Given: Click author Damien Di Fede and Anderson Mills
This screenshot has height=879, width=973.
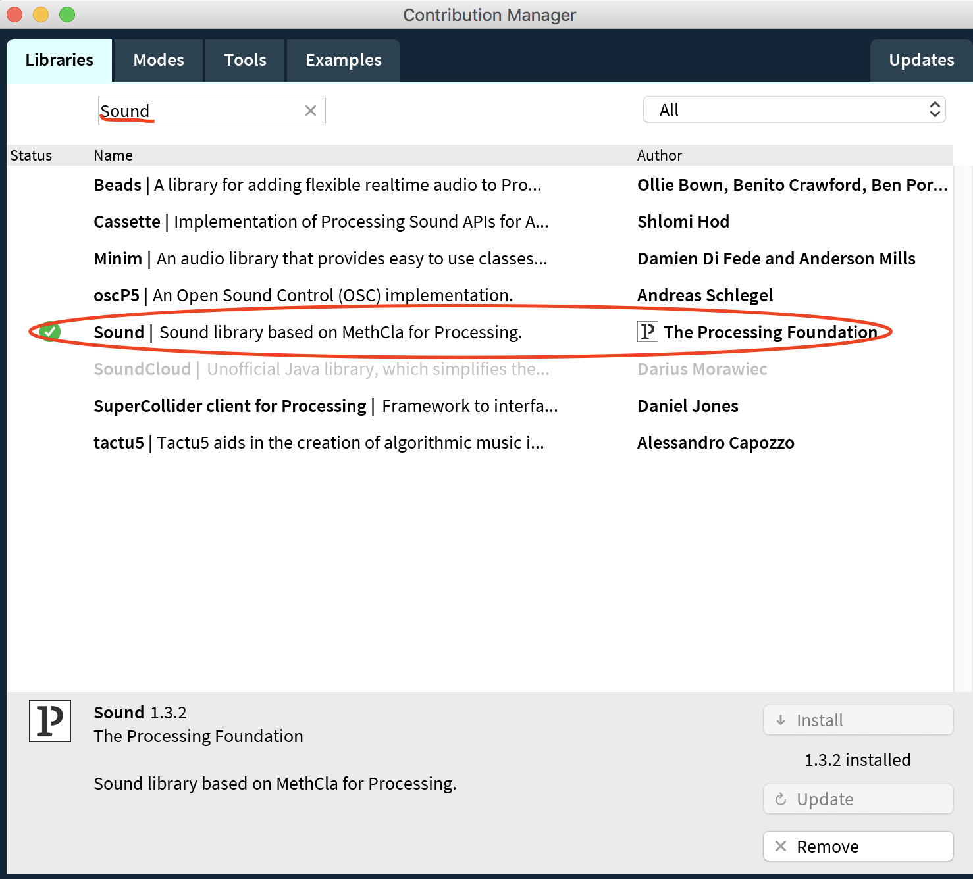Looking at the screenshot, I should 776,259.
